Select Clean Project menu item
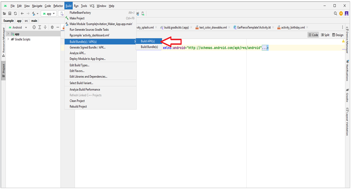The height and width of the screenshot is (190, 351). click(100, 101)
